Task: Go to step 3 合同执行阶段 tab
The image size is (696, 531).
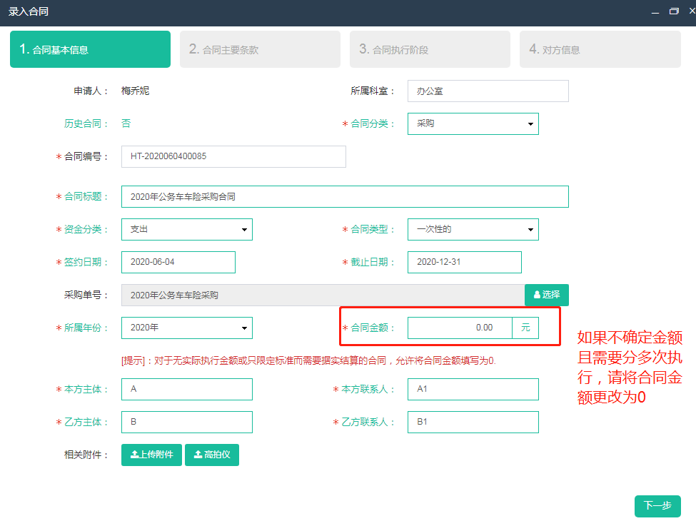Action: point(430,49)
